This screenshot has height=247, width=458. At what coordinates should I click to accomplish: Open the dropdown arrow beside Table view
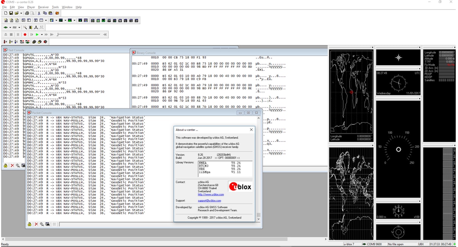coord(46,20)
